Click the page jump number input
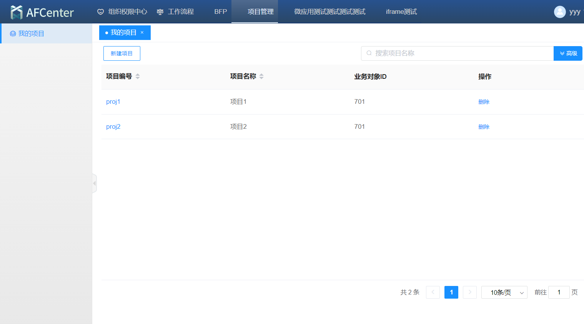The height and width of the screenshot is (324, 584). click(x=559, y=292)
